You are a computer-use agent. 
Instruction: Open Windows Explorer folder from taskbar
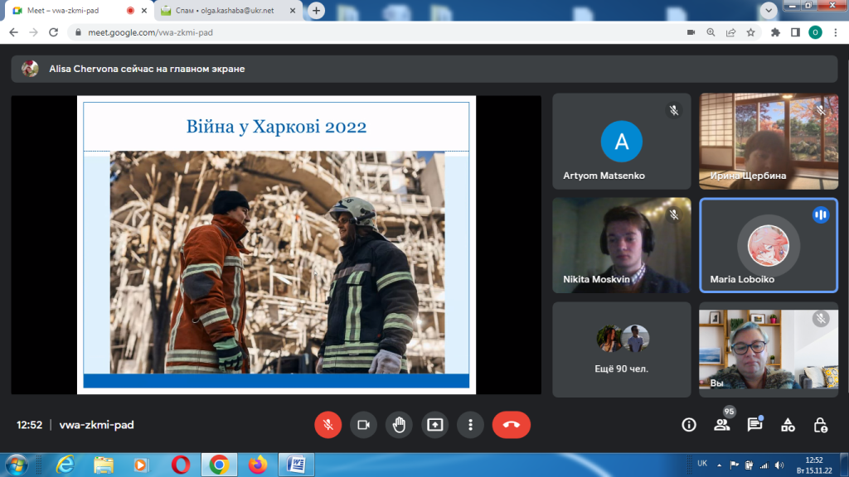click(x=104, y=465)
